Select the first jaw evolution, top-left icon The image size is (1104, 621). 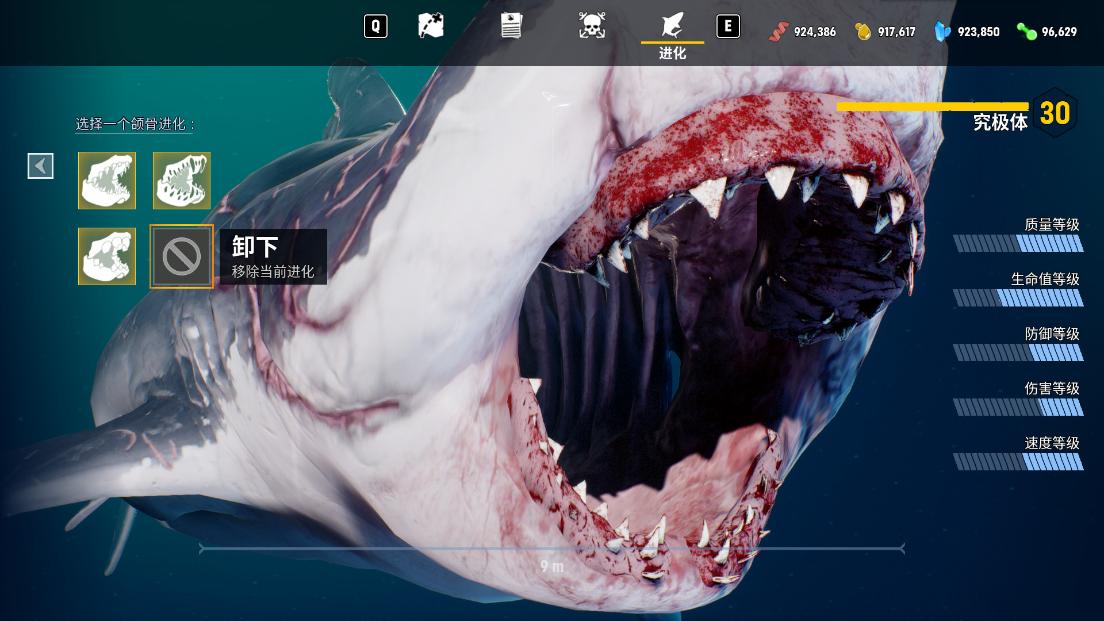(107, 181)
